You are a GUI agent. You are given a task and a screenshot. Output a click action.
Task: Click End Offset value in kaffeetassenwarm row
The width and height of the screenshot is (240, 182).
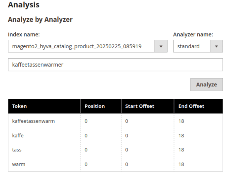click(181, 121)
